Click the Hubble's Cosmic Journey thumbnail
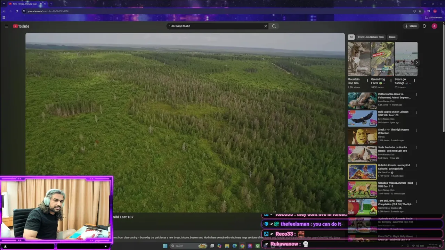This screenshot has height=250, width=445. tap(362, 172)
